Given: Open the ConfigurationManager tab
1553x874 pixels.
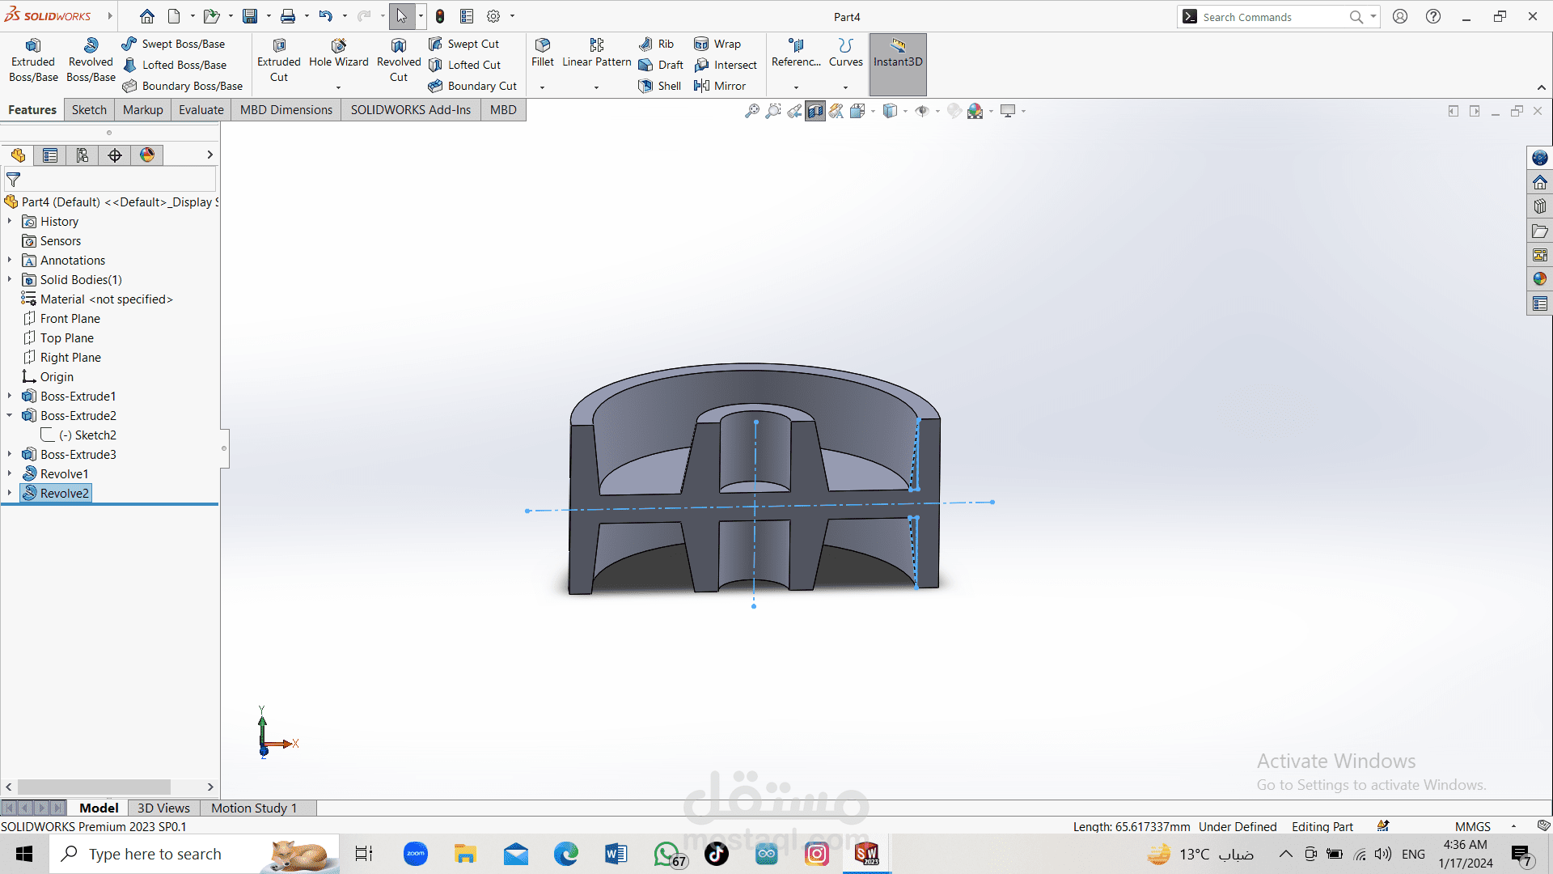Looking at the screenshot, I should pyautogui.click(x=83, y=155).
